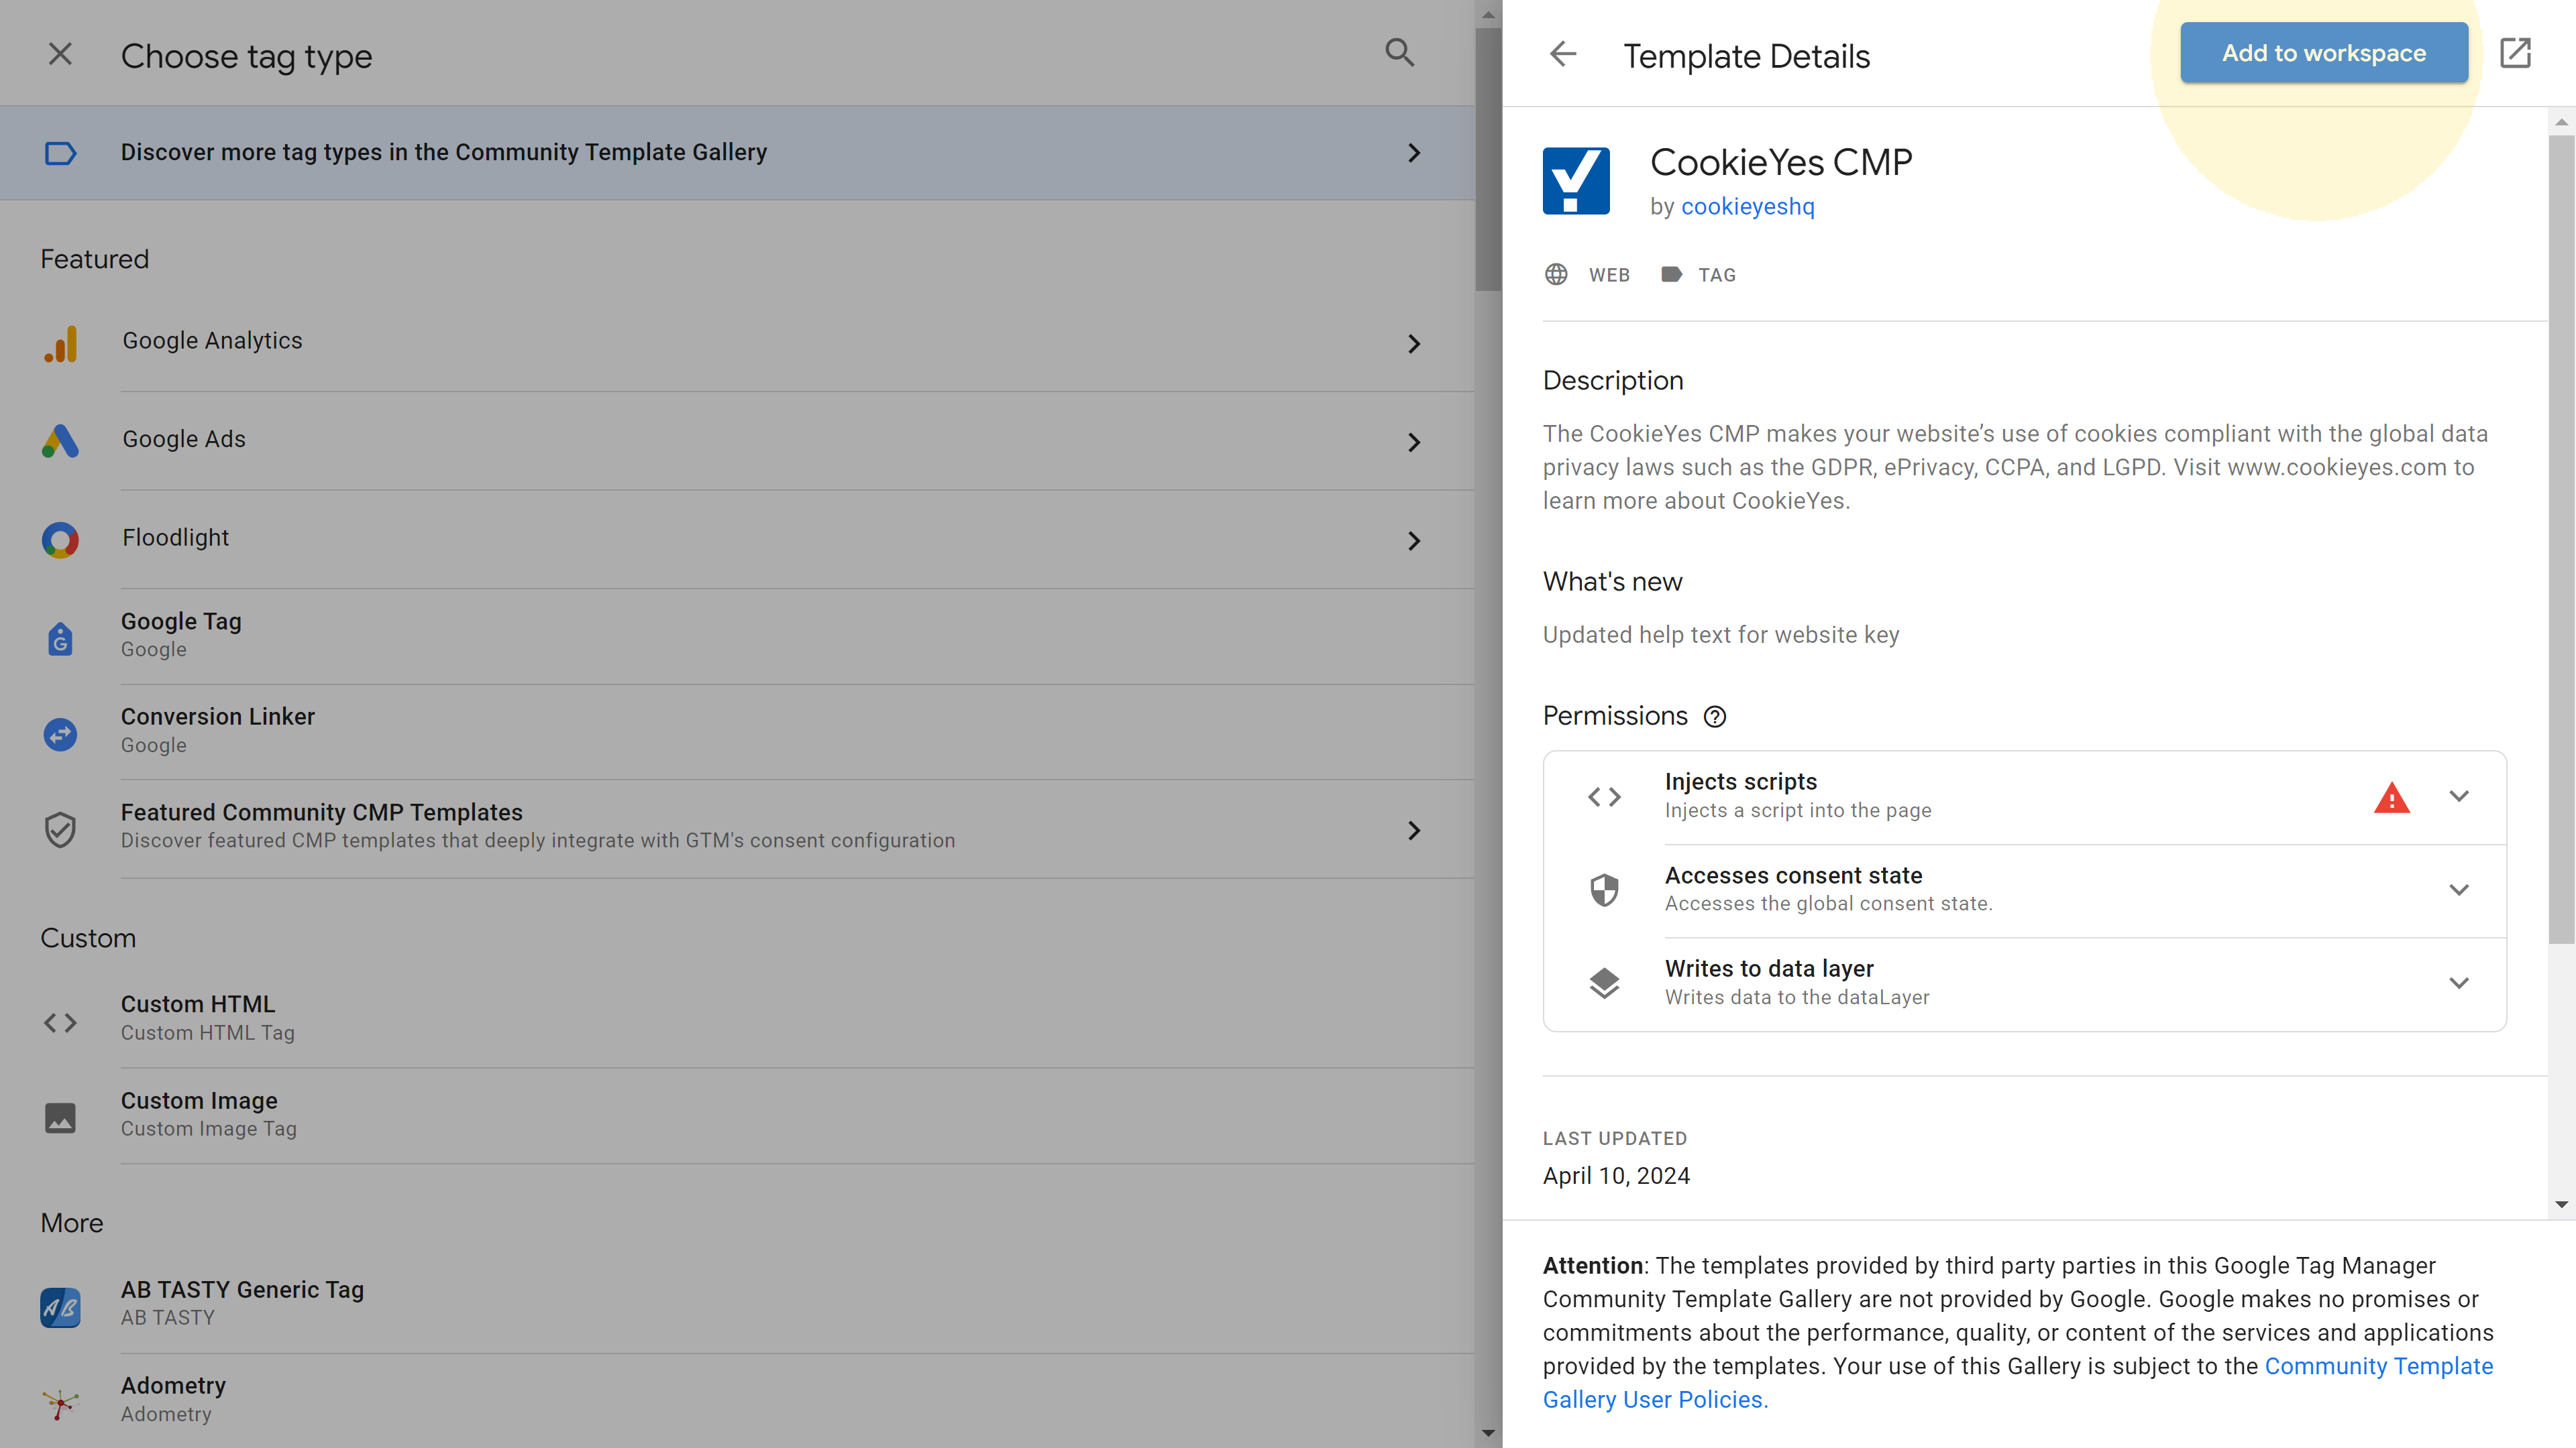
Task: Expand Writes to data layer permission
Action: (x=2459, y=983)
